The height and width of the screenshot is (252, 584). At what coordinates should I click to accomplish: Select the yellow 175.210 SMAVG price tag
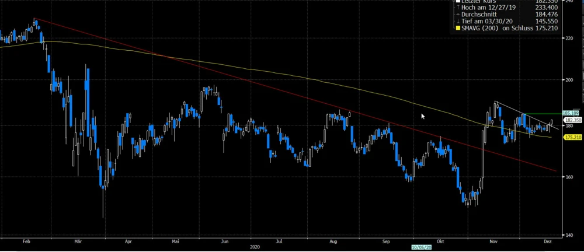[x=571, y=137]
